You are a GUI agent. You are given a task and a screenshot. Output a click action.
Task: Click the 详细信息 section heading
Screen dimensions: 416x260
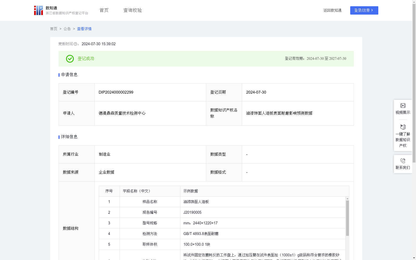tap(69, 137)
